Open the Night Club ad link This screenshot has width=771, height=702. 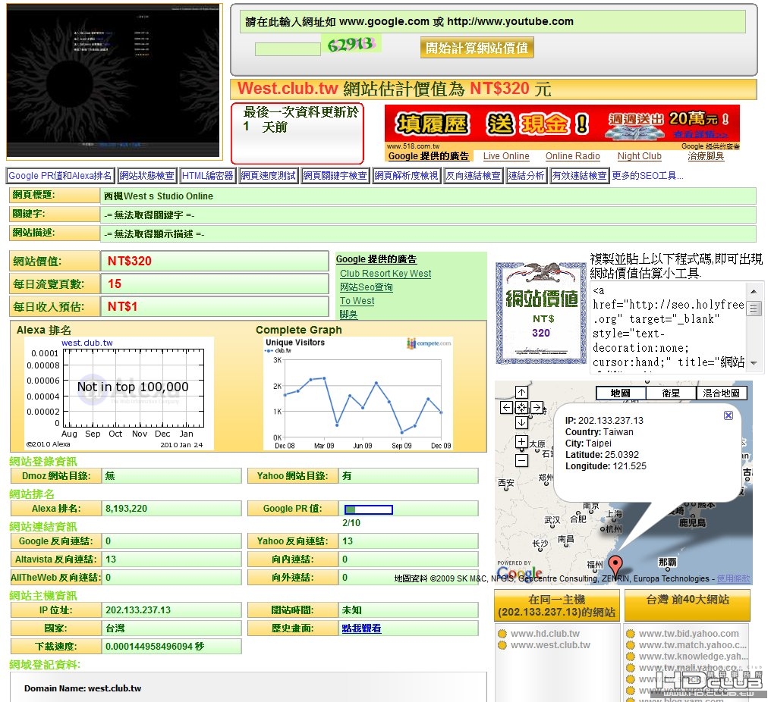tap(639, 156)
